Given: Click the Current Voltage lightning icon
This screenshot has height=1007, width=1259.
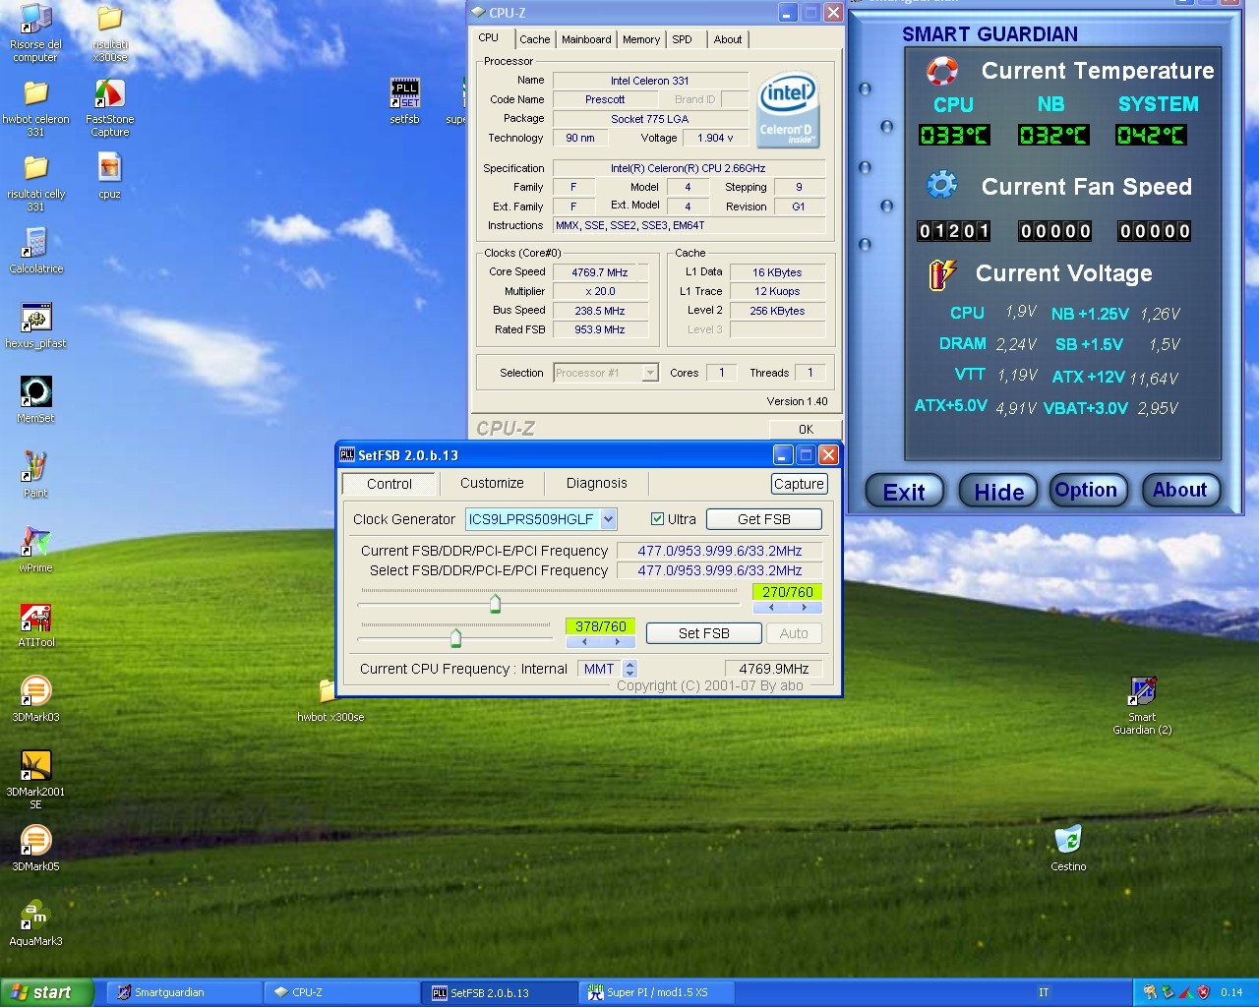Looking at the screenshot, I should tap(942, 274).
